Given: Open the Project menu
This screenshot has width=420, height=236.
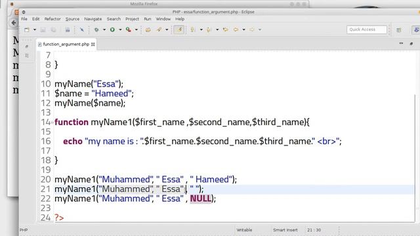Looking at the screenshot, I should pos(132,19).
